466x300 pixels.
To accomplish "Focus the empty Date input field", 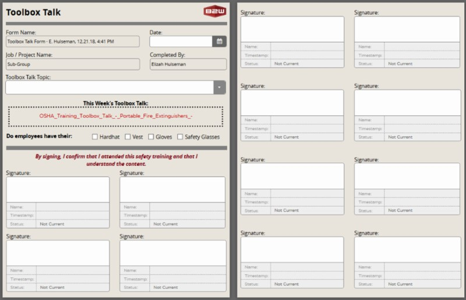I will tap(181, 41).
